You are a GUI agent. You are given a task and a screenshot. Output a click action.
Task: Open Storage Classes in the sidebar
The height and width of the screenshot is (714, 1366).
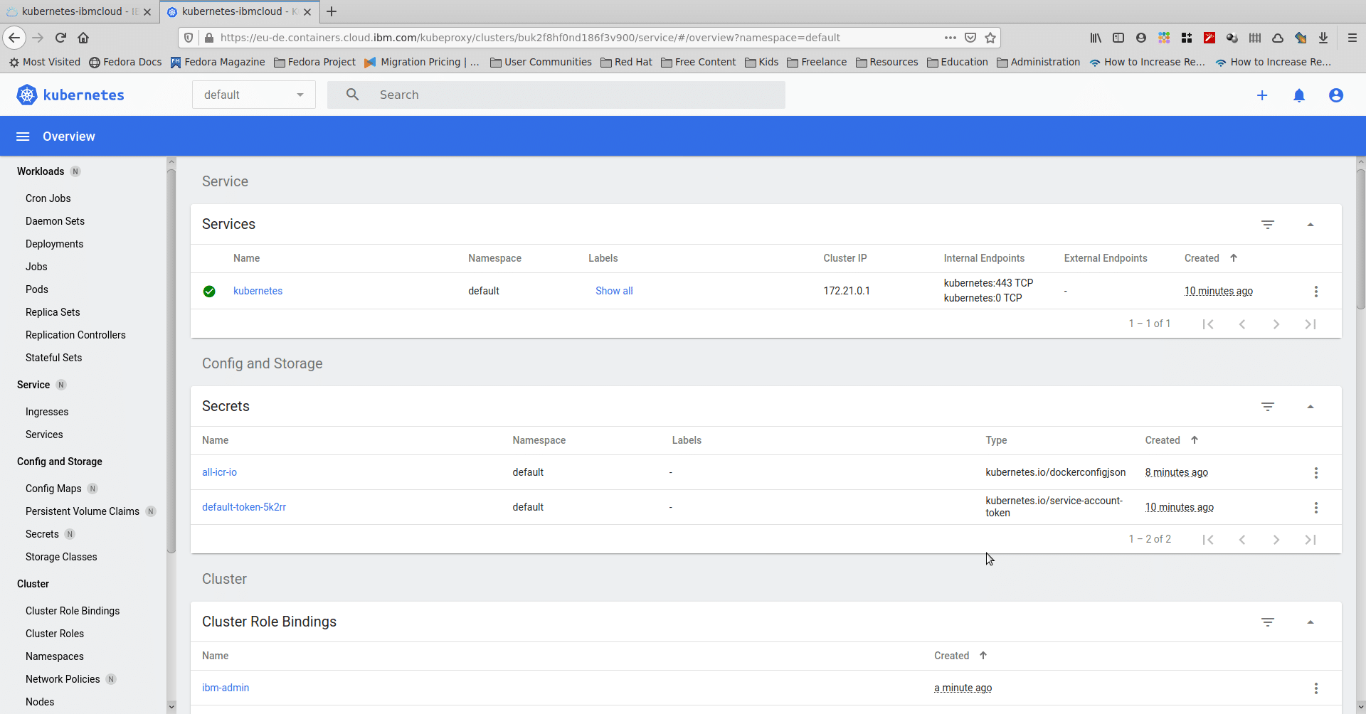pyautogui.click(x=61, y=557)
